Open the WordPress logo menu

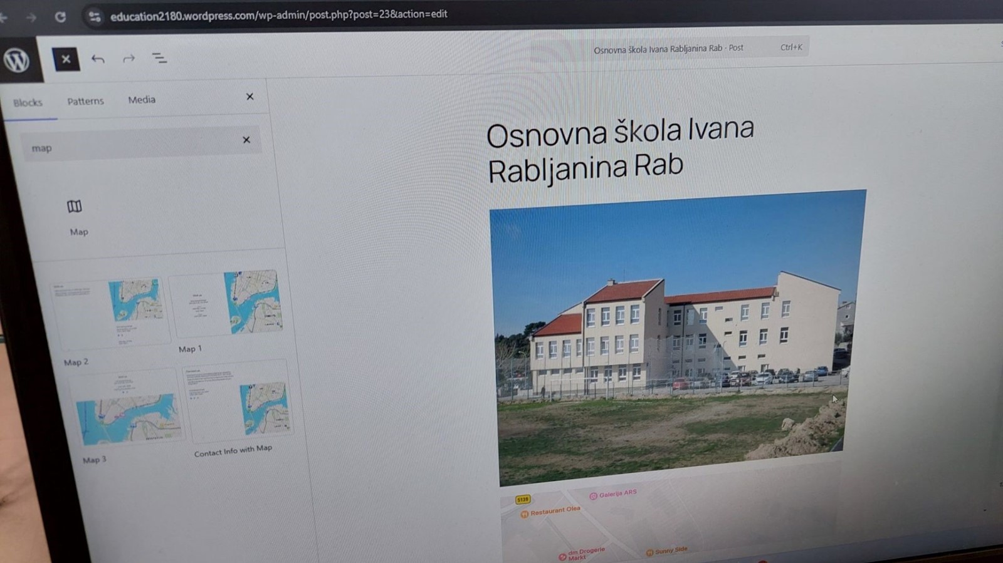[17, 60]
